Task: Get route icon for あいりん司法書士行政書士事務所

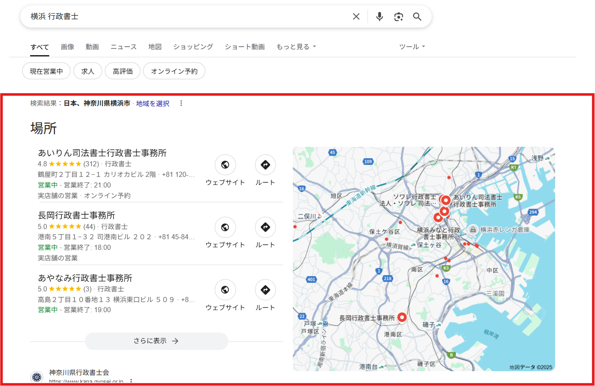Action: click(x=265, y=165)
